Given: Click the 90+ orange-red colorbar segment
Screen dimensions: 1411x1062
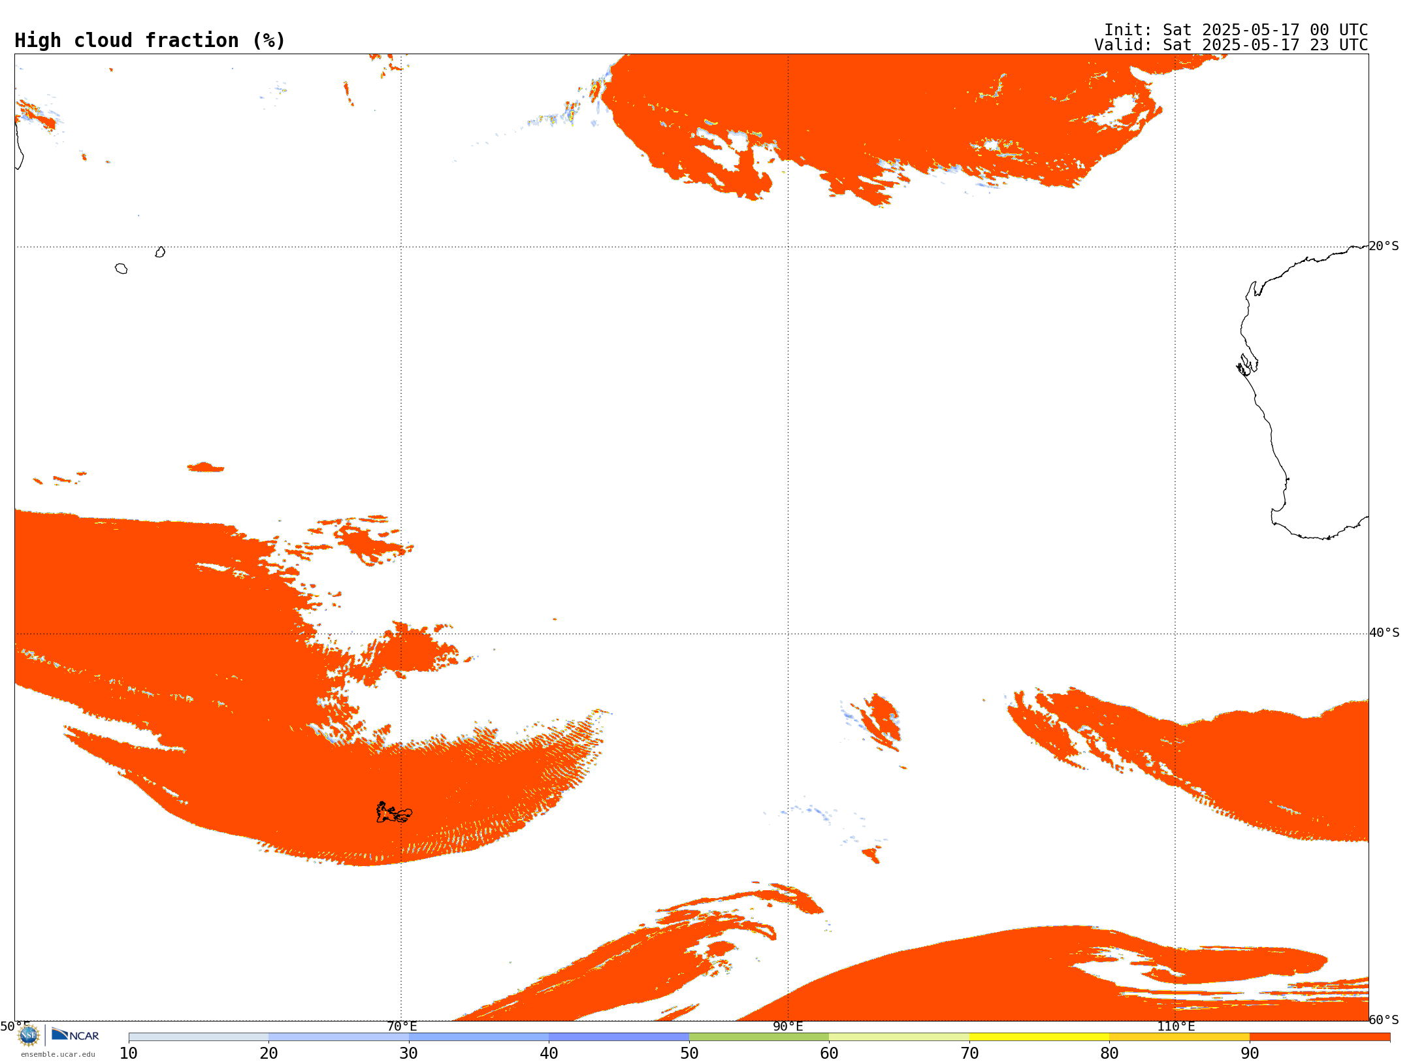Looking at the screenshot, I should pyautogui.click(x=1320, y=1037).
